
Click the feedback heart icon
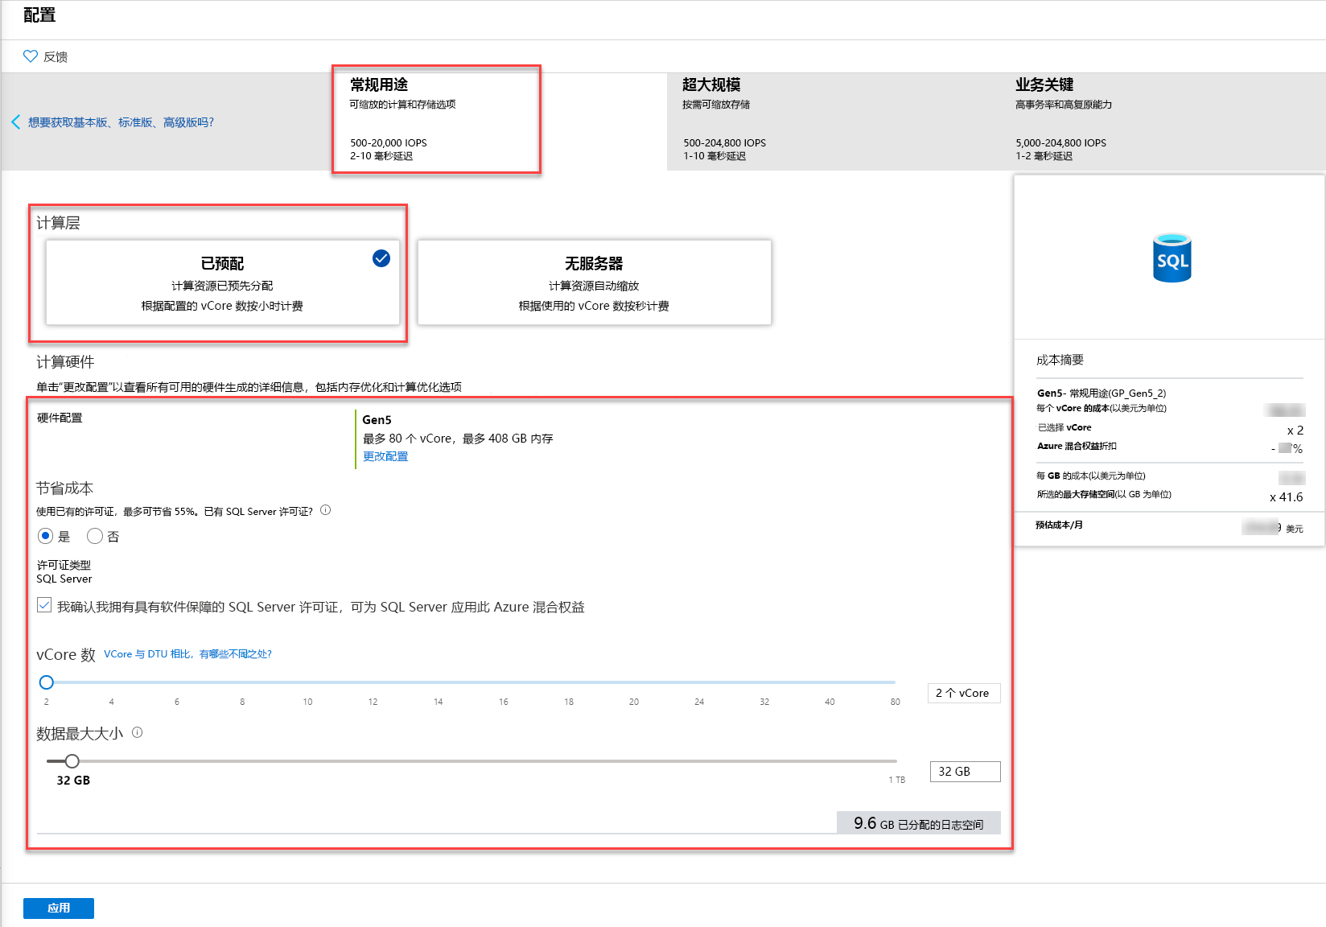click(31, 56)
